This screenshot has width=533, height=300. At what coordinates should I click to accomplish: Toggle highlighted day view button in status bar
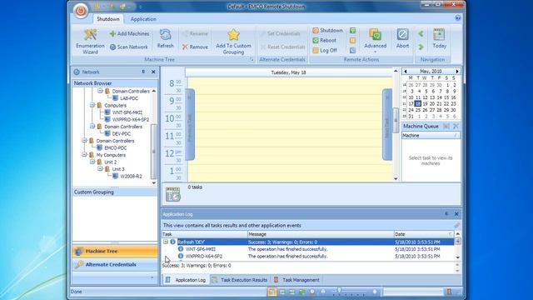point(272,292)
